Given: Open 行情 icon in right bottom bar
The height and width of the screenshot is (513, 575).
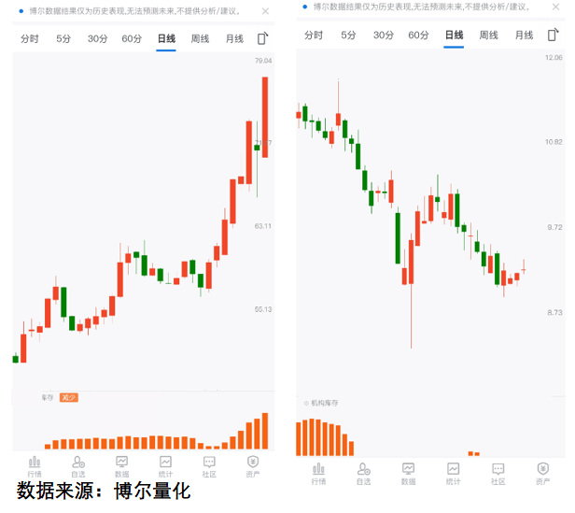Looking at the screenshot, I should tap(318, 472).
